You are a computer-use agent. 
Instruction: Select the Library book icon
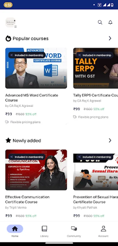(44, 229)
